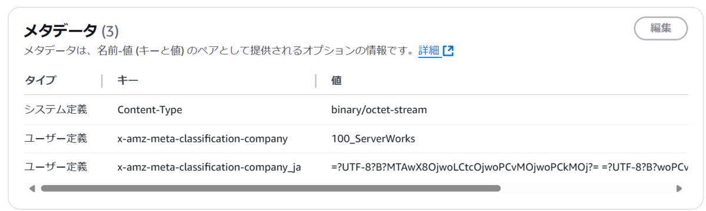Select the タイプ column header

[40, 80]
